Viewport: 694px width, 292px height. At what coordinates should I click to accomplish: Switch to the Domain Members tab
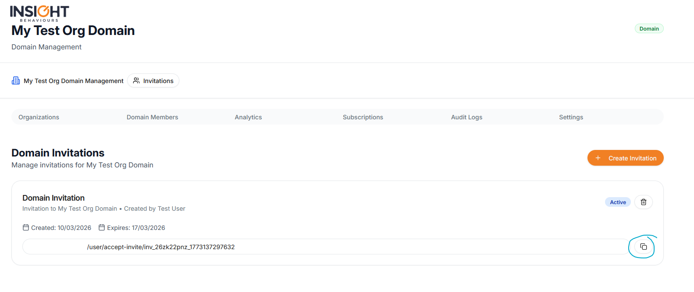tap(152, 117)
